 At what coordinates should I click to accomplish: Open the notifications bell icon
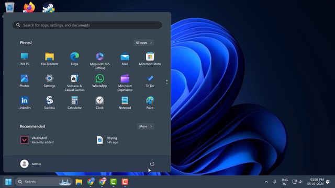click(x=328, y=182)
